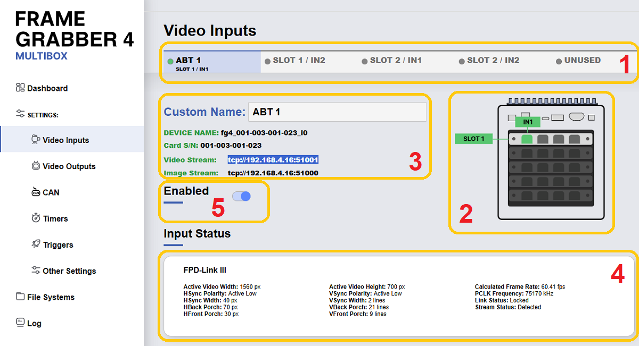Click the File Systems folder icon
The image size is (639, 346).
pos(20,297)
